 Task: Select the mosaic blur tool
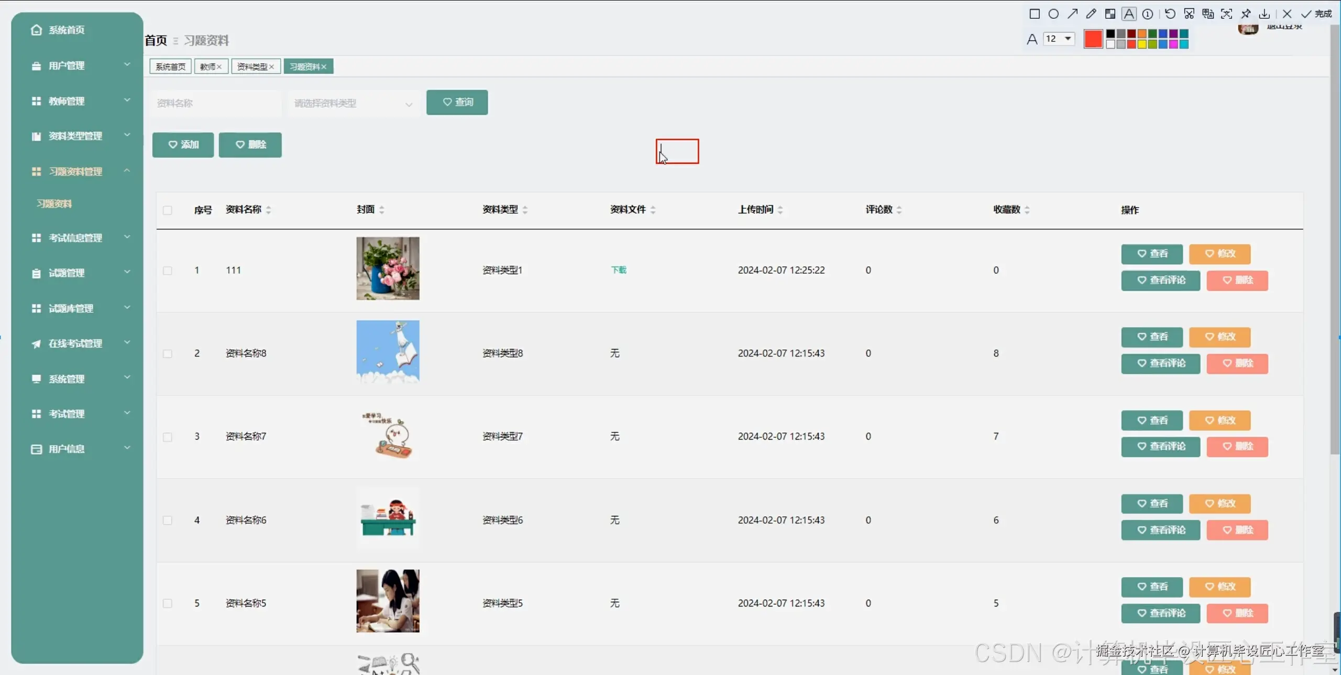click(1110, 14)
